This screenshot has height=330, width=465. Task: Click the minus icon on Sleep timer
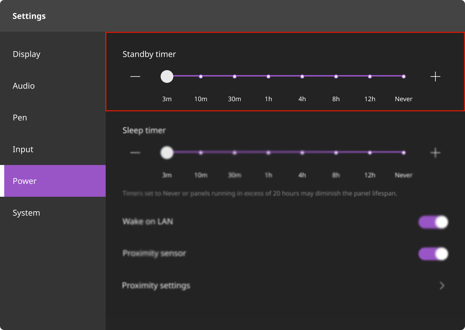(x=135, y=153)
